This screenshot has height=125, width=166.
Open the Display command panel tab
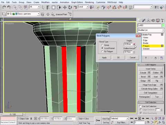[158, 20]
